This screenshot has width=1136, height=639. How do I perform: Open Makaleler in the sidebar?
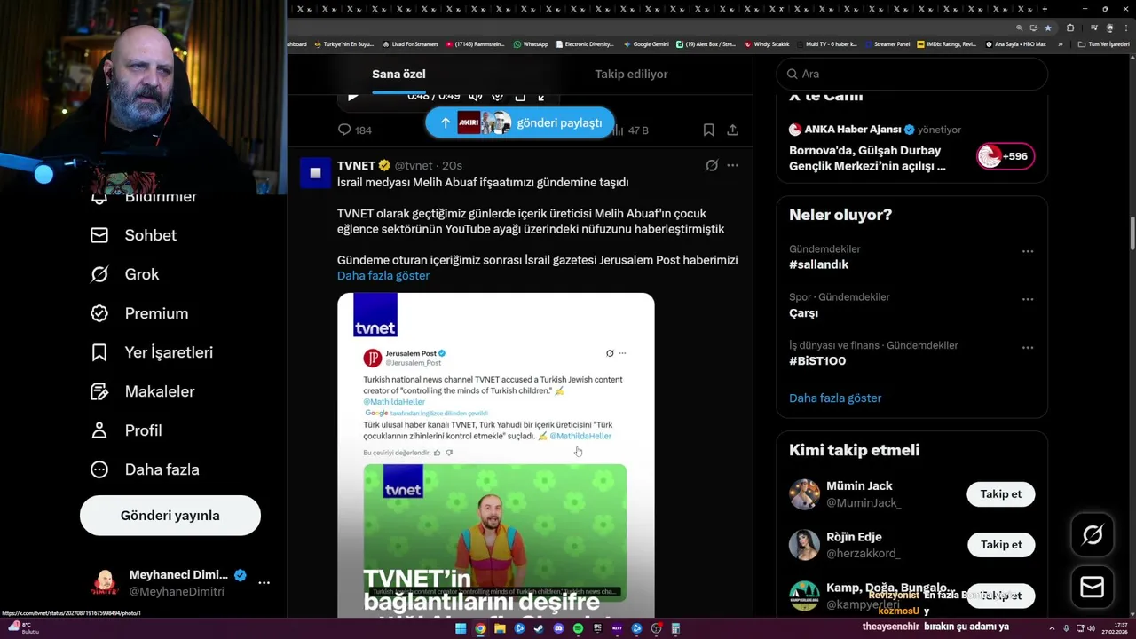click(x=143, y=391)
